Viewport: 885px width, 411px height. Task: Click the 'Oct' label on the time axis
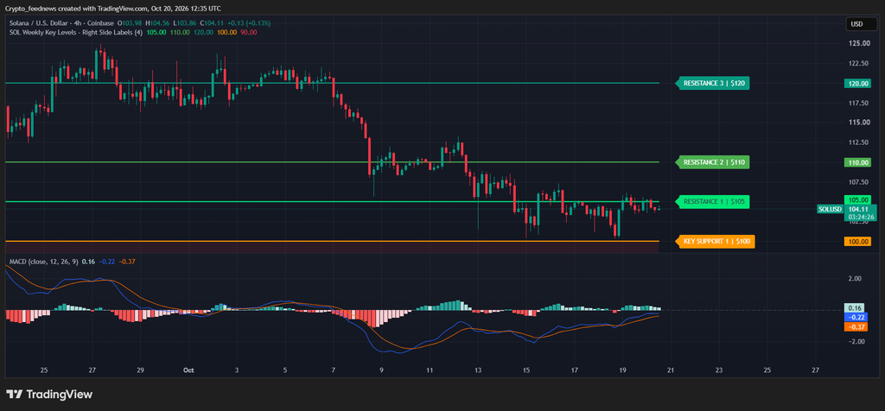point(188,370)
